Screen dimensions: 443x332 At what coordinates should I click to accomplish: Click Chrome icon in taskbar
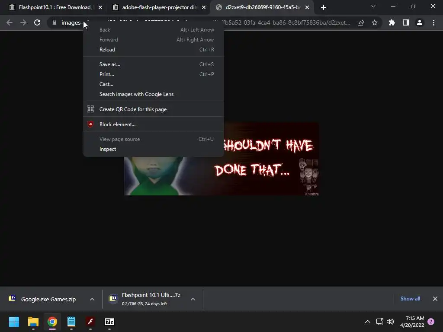(x=52, y=322)
